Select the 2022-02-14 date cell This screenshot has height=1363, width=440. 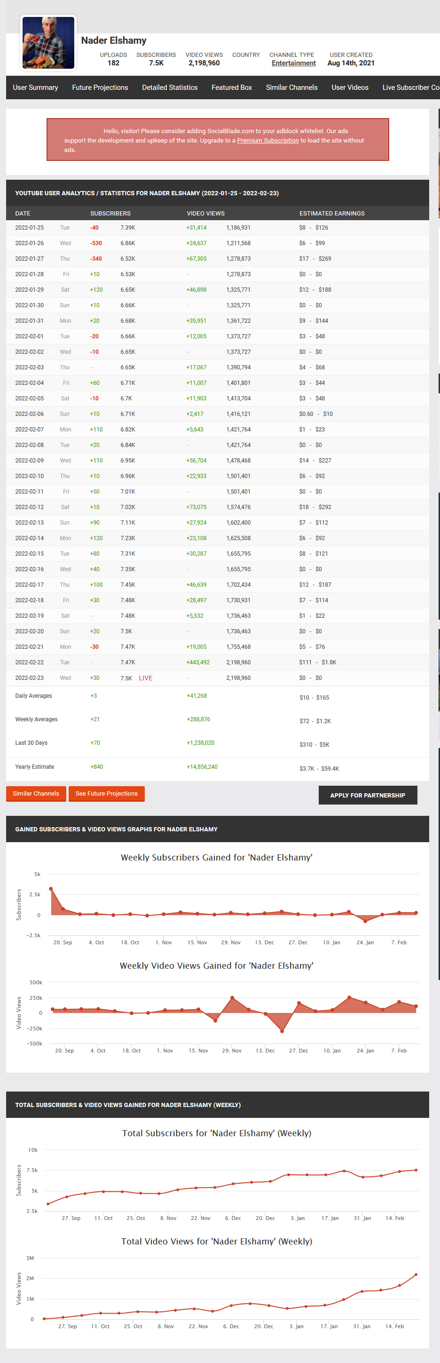(x=30, y=538)
